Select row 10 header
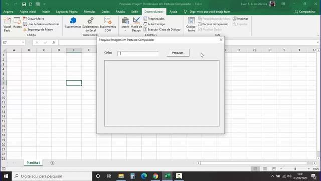This screenshot has width=321, height=181. 3,97
